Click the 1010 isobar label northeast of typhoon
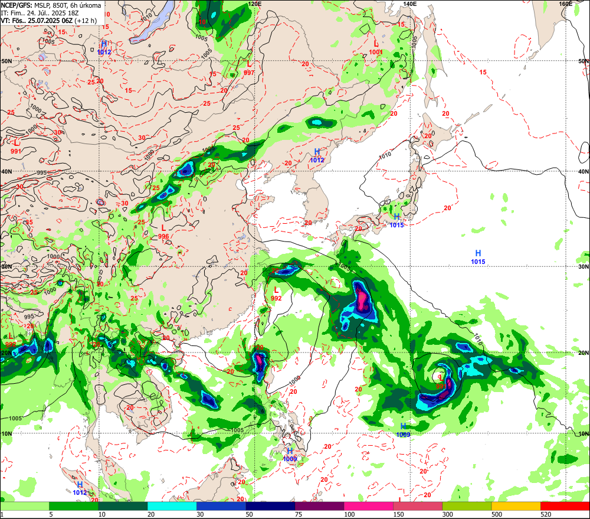Image resolution: width=590 pixels, height=519 pixels. click(477, 338)
